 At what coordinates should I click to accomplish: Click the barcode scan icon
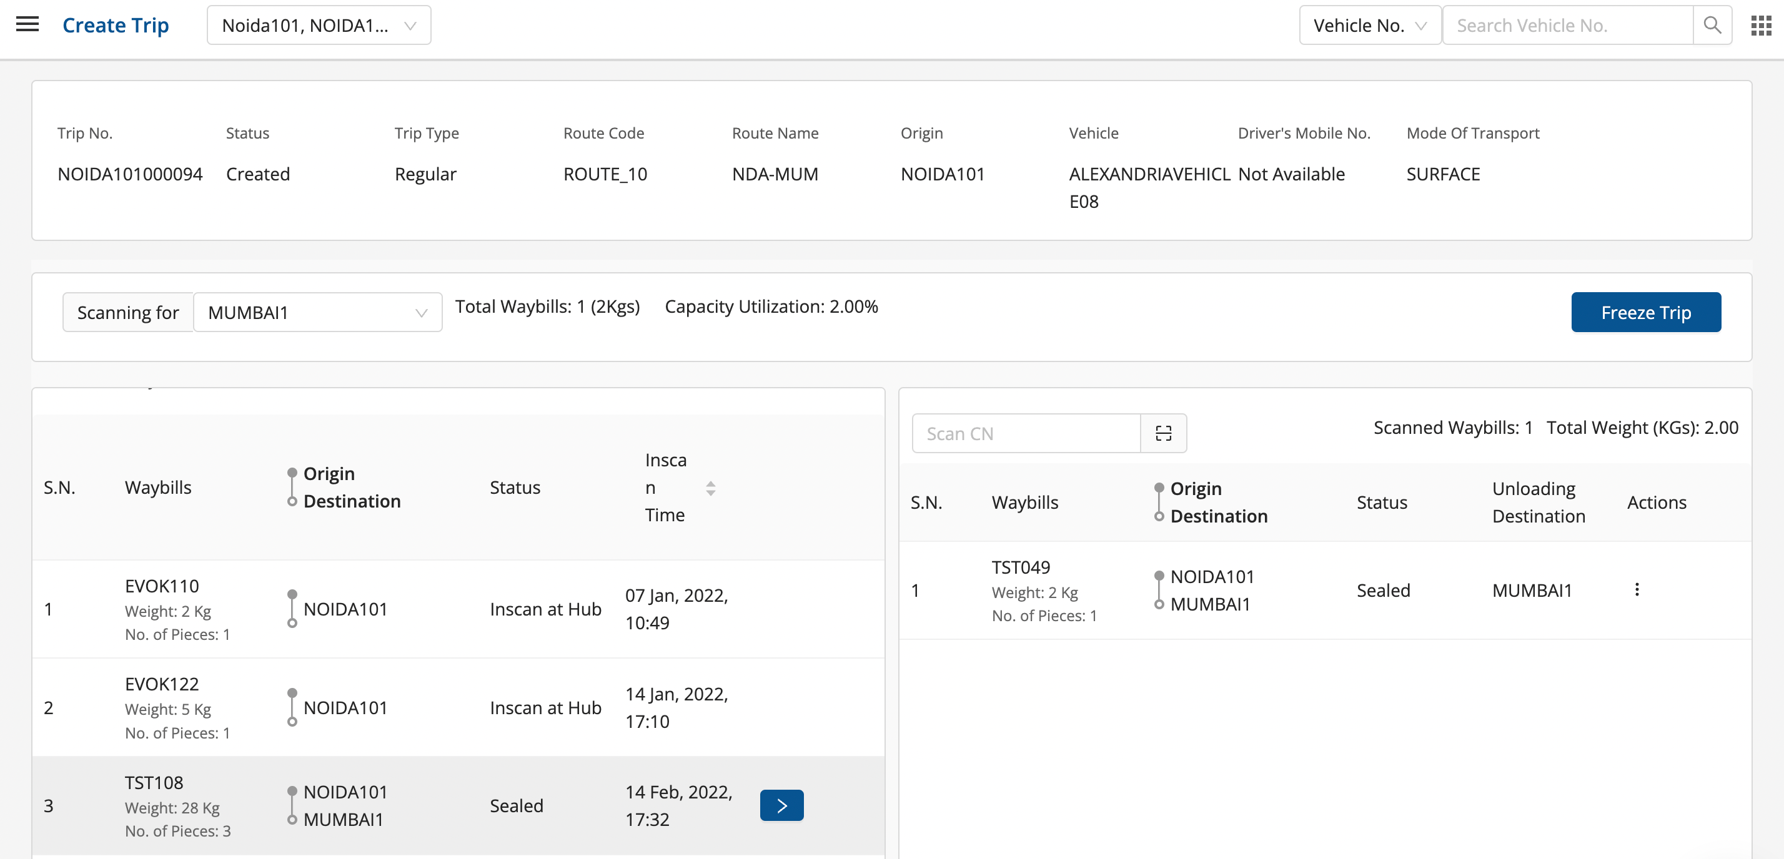(1163, 433)
